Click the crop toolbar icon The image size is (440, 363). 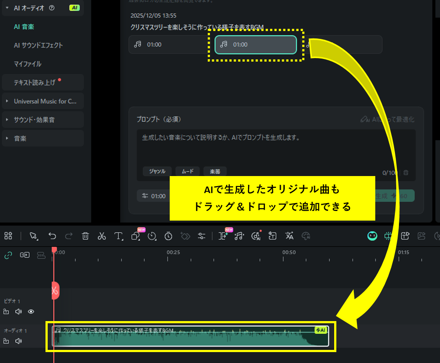point(135,236)
